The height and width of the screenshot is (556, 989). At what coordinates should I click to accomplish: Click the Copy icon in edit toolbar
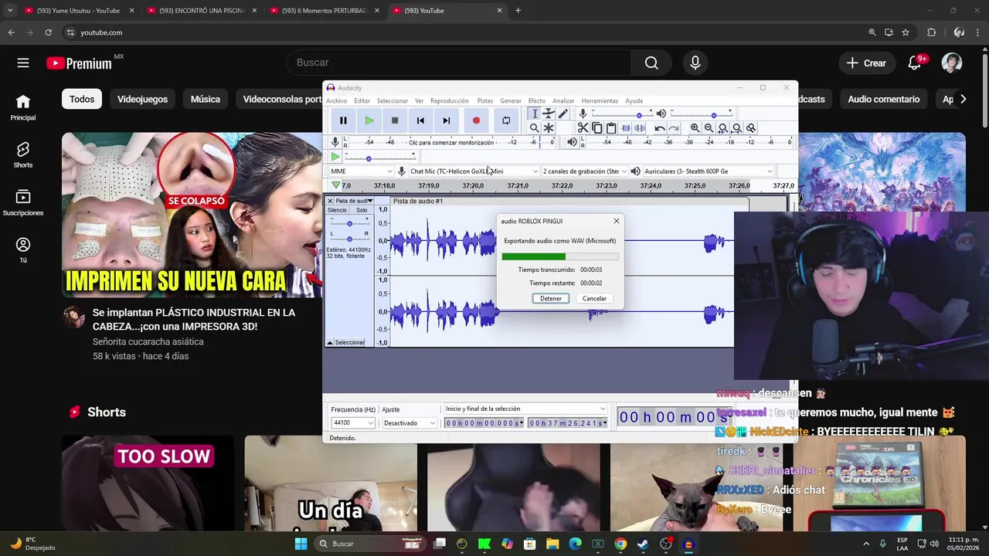coord(597,128)
